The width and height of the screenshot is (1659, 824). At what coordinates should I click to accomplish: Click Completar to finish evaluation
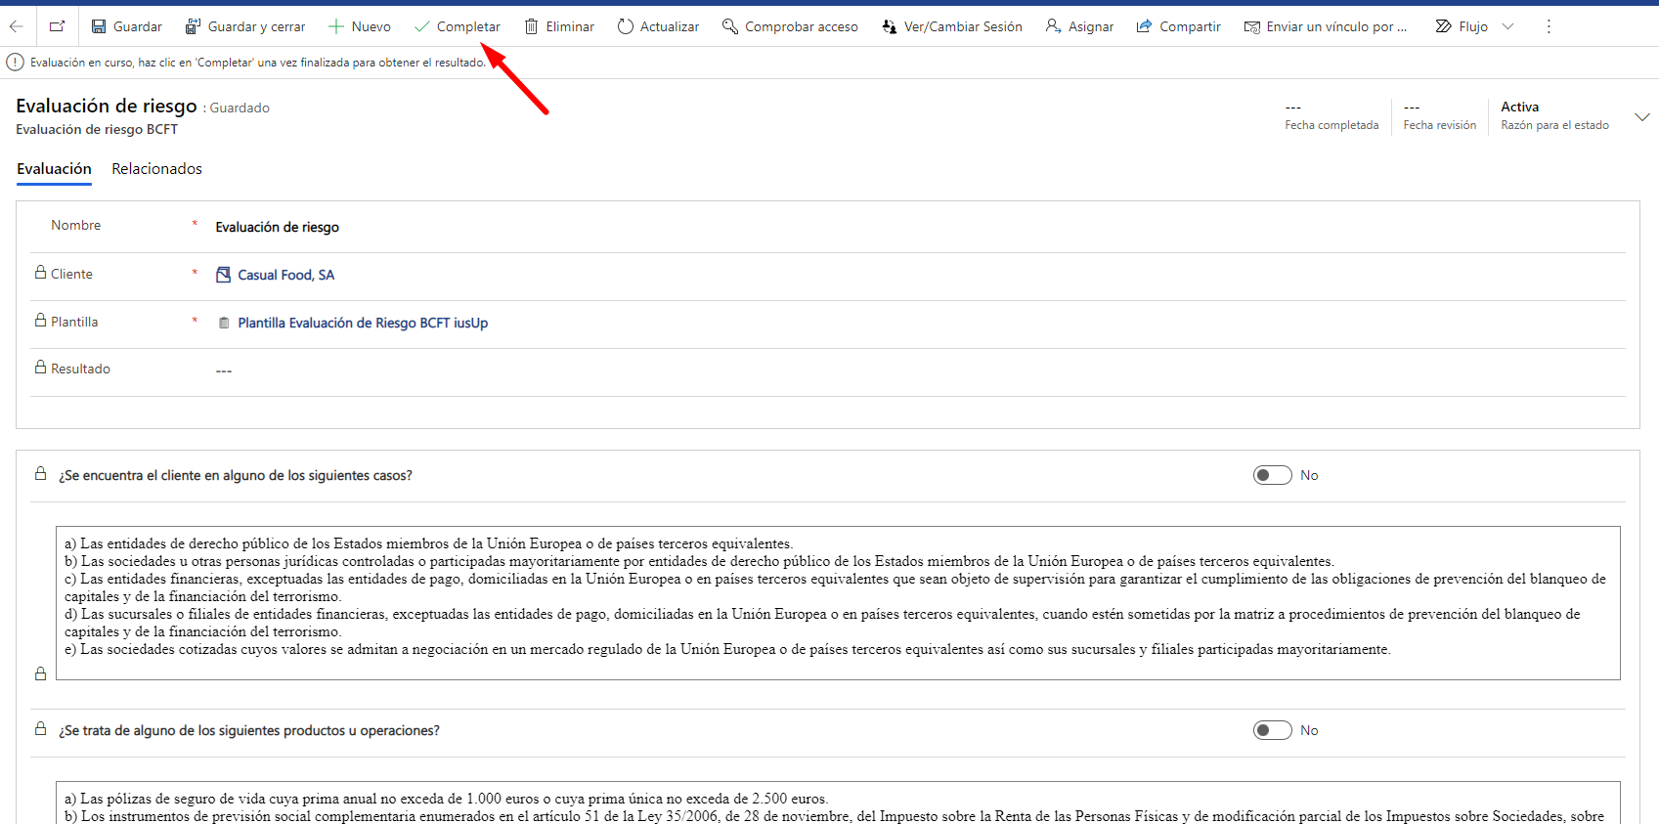457,26
